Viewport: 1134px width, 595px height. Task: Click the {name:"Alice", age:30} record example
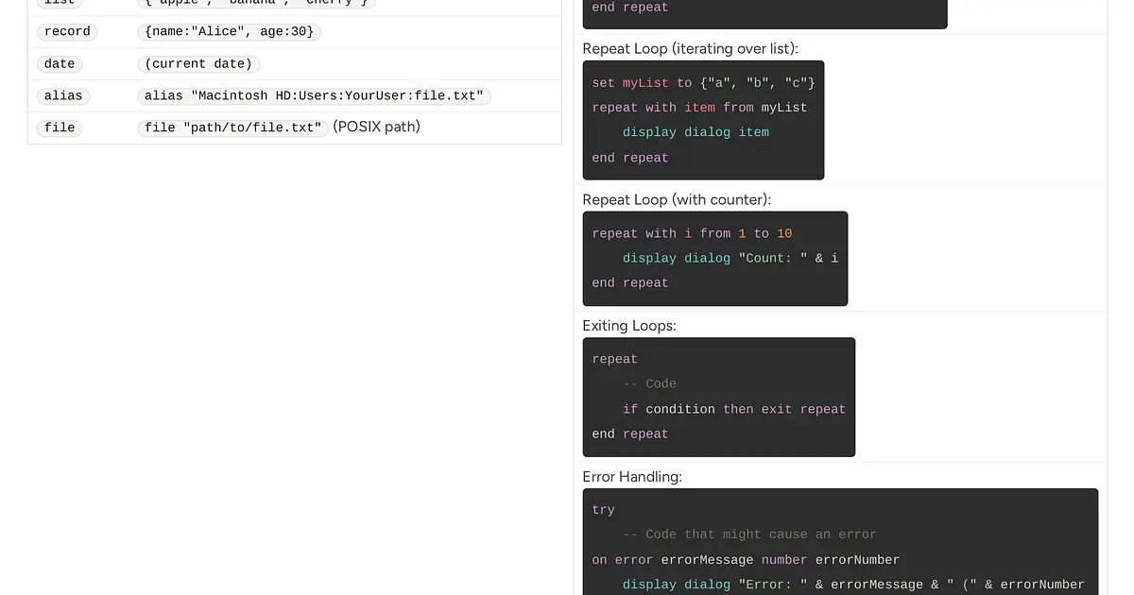point(227,31)
